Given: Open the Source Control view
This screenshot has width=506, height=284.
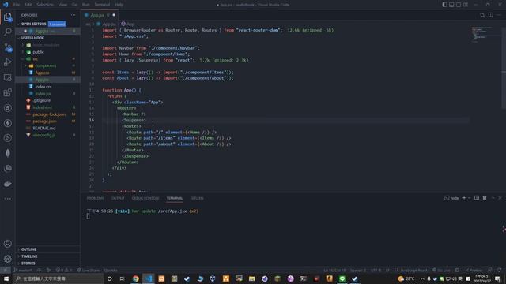Looking at the screenshot, I should tap(8, 47).
